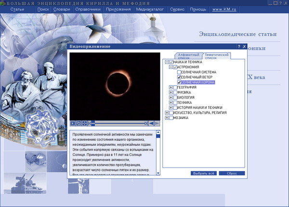The image size is (289, 207).
Task: Click the Сброс button
Action: (231, 173)
